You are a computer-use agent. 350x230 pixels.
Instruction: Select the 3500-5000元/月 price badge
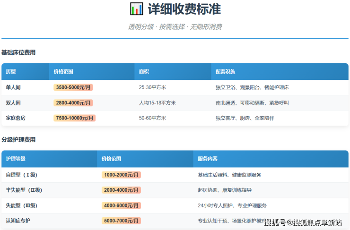73,87
